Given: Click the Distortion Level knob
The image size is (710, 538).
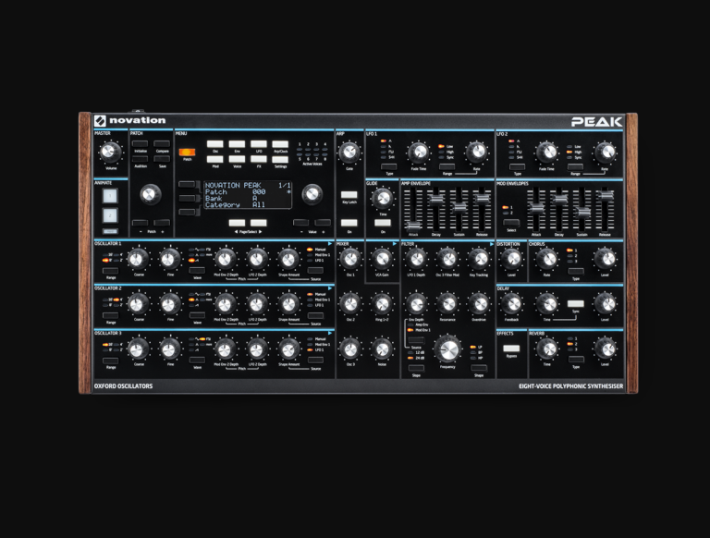Looking at the screenshot, I should point(511,259).
